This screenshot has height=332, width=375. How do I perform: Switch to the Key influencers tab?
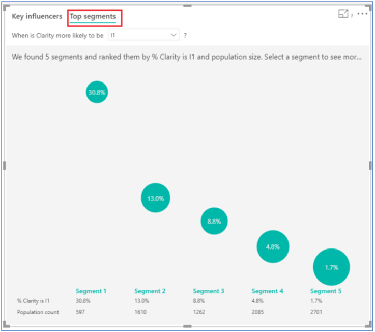tap(37, 16)
